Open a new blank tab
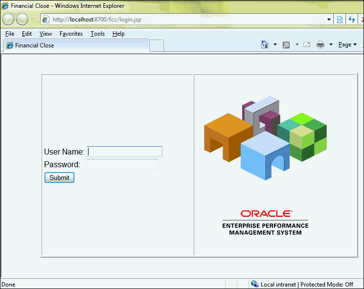 coord(157,45)
